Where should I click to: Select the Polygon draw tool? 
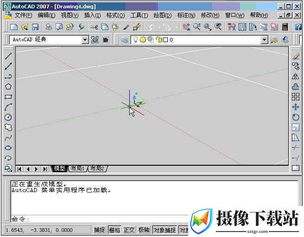pos(8,87)
